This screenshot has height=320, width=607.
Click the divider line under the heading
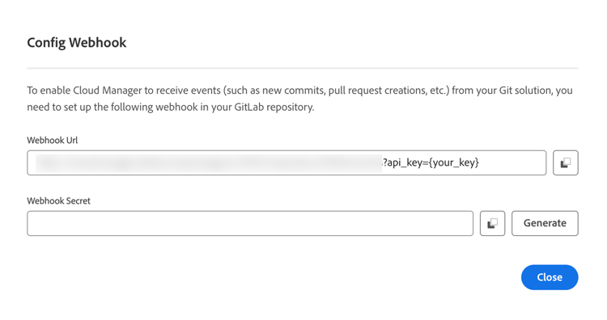tap(303, 69)
